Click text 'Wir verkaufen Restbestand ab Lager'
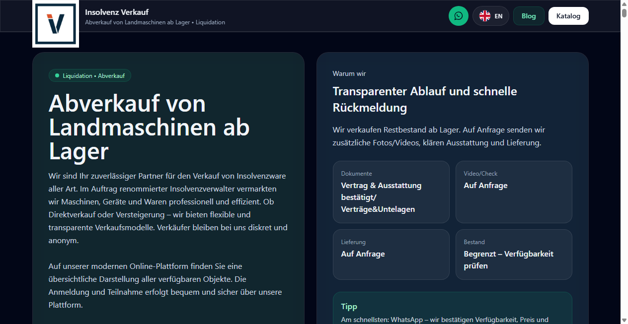The height and width of the screenshot is (324, 628). [x=439, y=136]
